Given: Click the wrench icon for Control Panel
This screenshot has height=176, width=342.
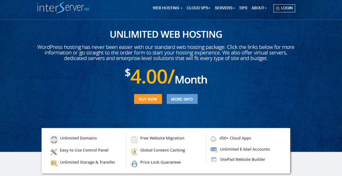Looking at the screenshot, I should click(54, 152).
